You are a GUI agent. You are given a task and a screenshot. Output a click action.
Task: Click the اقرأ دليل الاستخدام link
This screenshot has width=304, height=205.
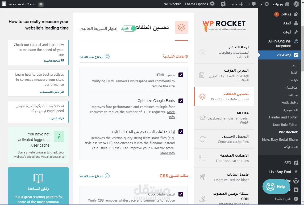52,92
